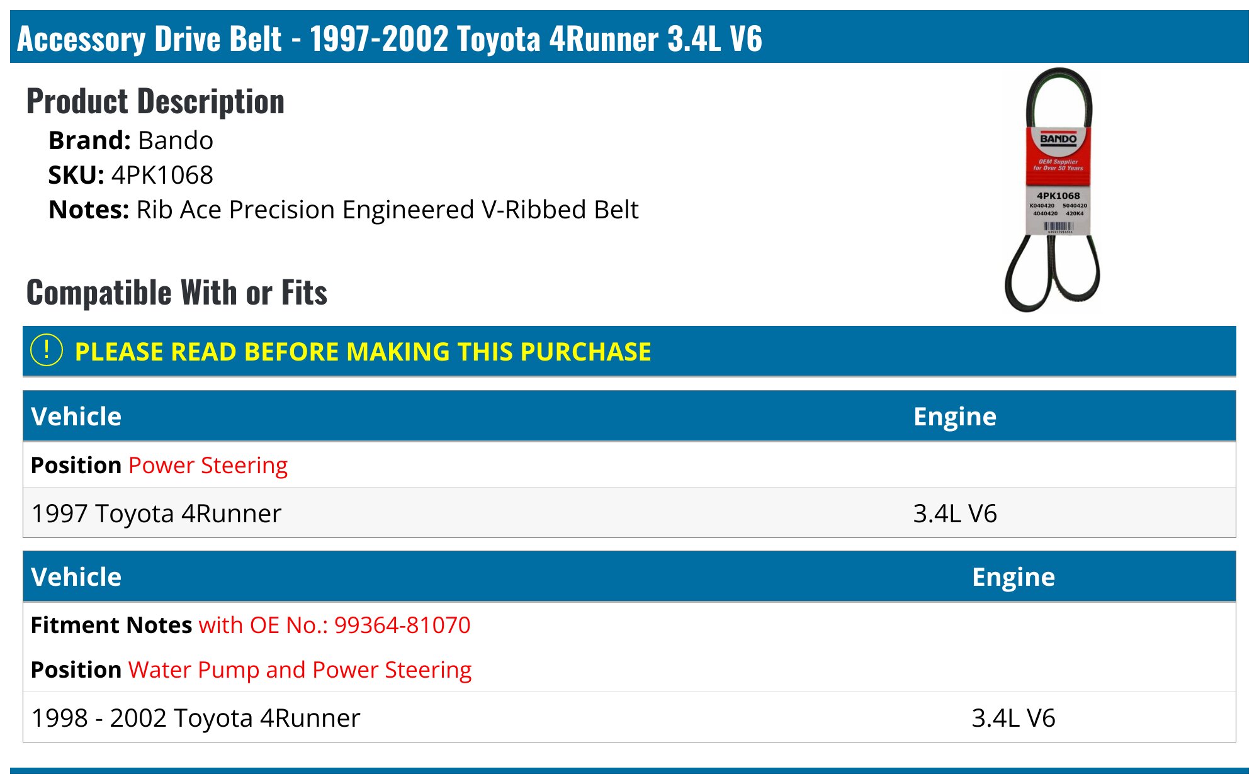
Task: Click the red Power Steering position text
Action: 208,465
